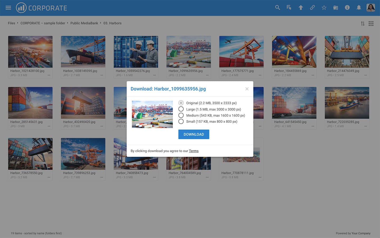380x238 pixels.
Task: Click the favorites star icon
Action: click(324, 8)
